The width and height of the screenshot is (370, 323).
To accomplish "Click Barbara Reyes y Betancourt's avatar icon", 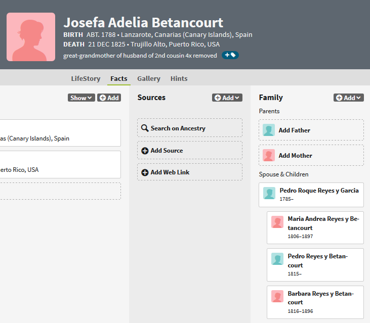I will pyautogui.click(x=277, y=297).
